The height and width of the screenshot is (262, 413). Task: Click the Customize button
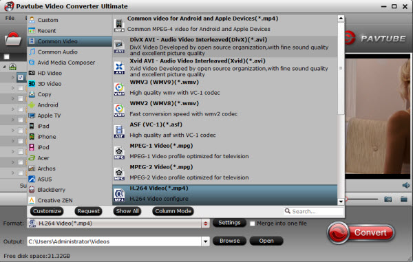click(47, 211)
